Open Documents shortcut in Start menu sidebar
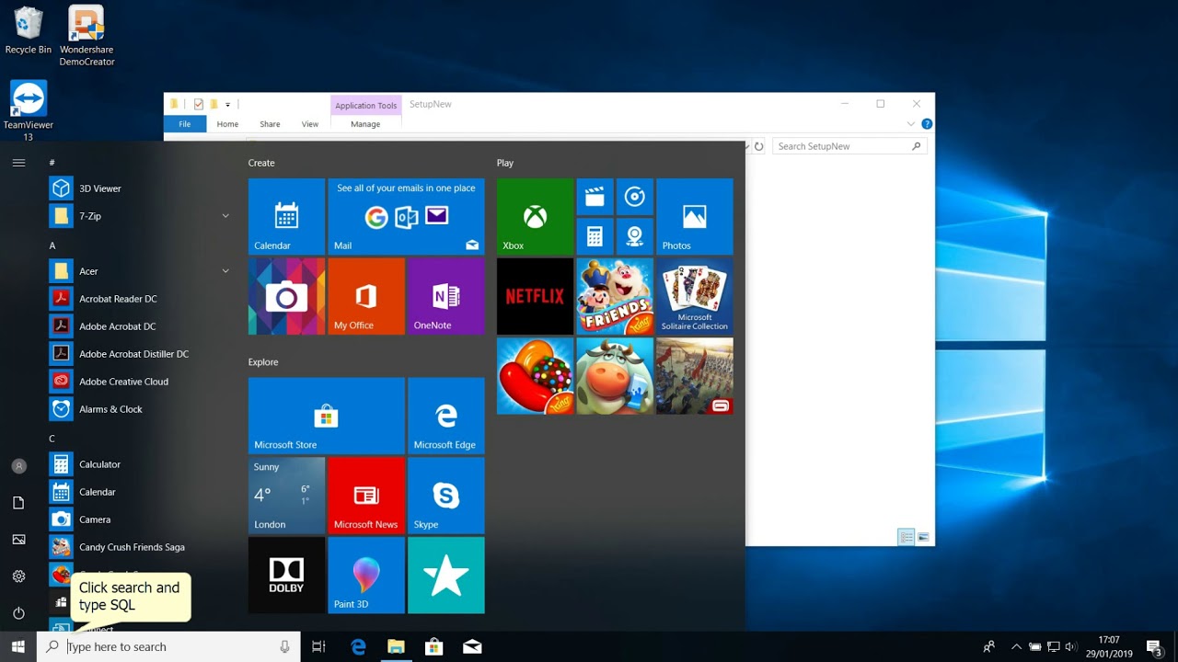 (x=18, y=503)
